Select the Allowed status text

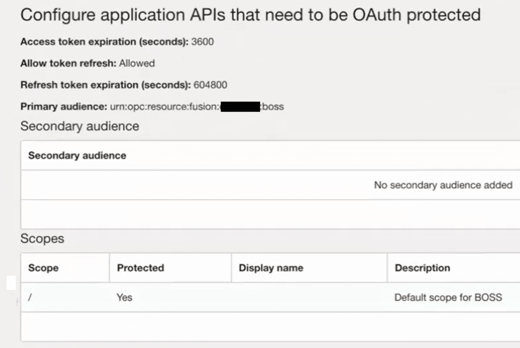pyautogui.click(x=137, y=64)
